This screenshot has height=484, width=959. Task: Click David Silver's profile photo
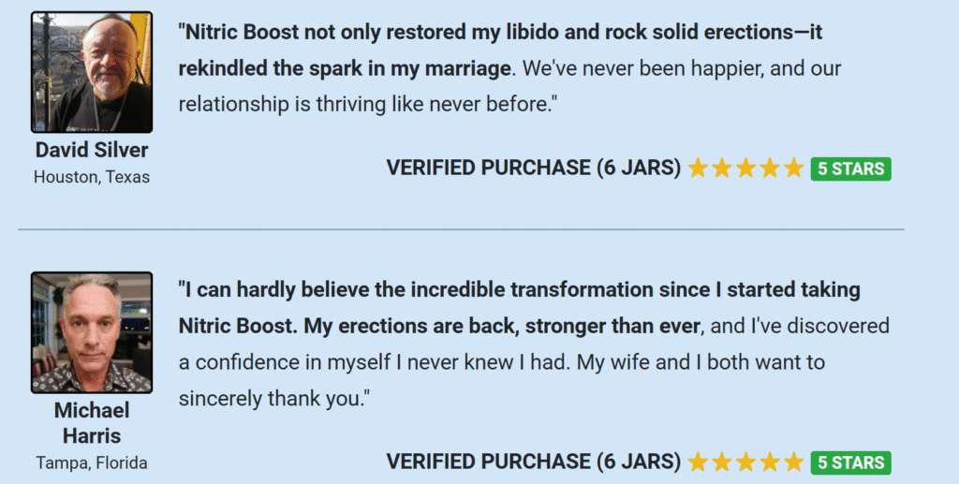(x=92, y=72)
